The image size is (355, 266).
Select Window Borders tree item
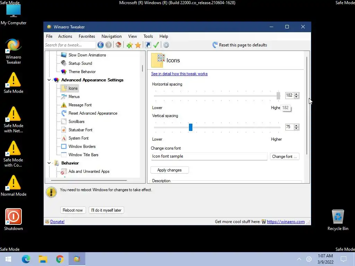click(82, 147)
